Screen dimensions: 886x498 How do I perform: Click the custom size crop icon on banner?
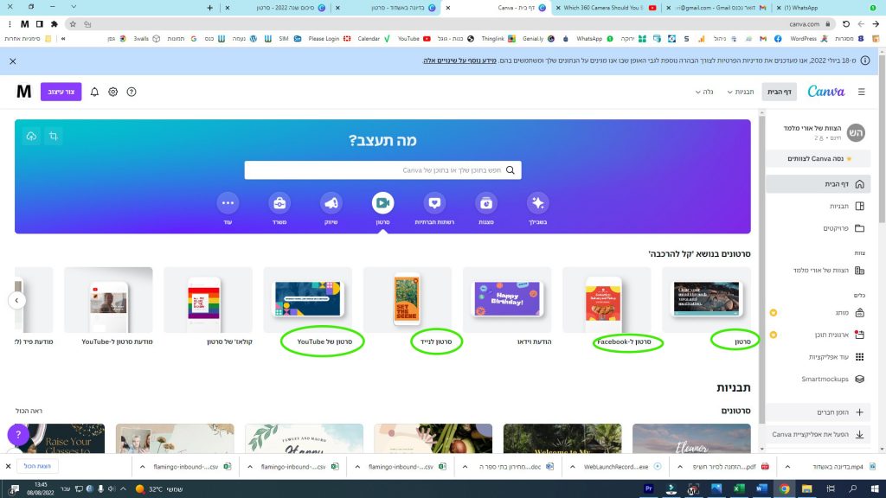coord(53,136)
